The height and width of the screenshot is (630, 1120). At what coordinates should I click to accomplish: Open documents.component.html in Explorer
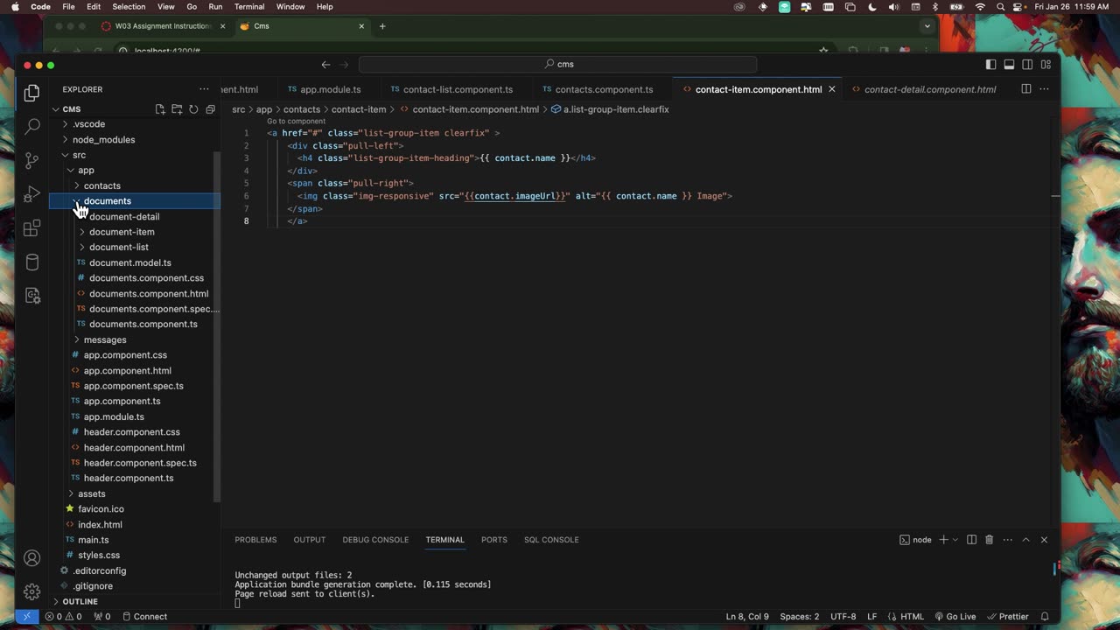point(149,293)
